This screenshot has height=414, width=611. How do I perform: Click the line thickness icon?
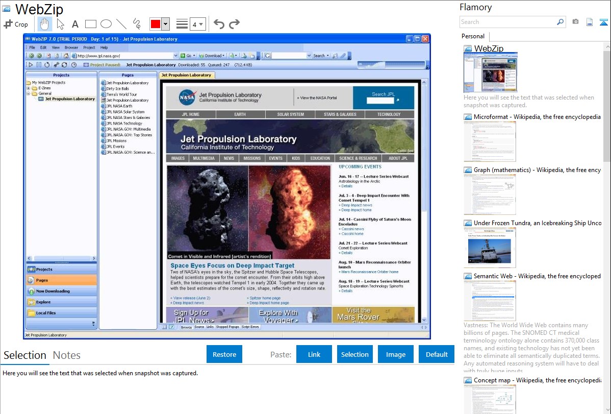coord(182,24)
